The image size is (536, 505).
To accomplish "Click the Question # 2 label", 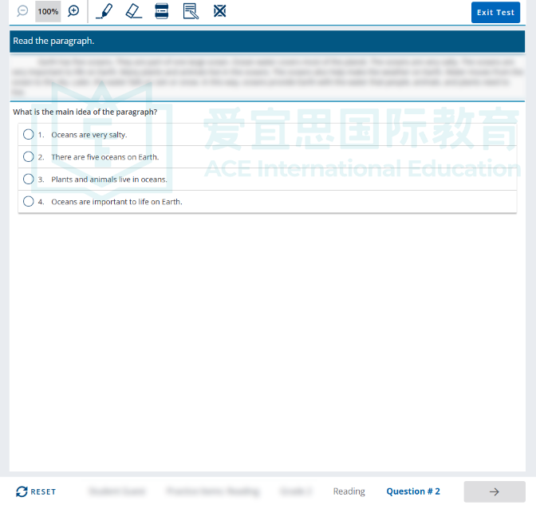I will click(x=413, y=491).
